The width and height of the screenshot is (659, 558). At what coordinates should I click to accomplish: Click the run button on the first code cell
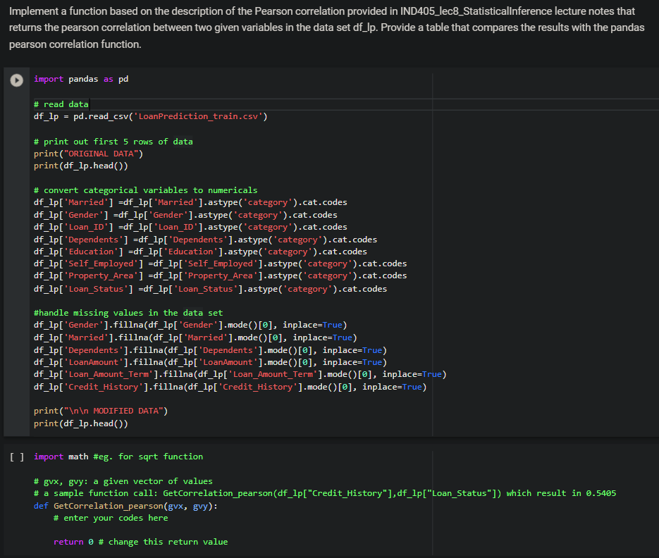(16, 80)
